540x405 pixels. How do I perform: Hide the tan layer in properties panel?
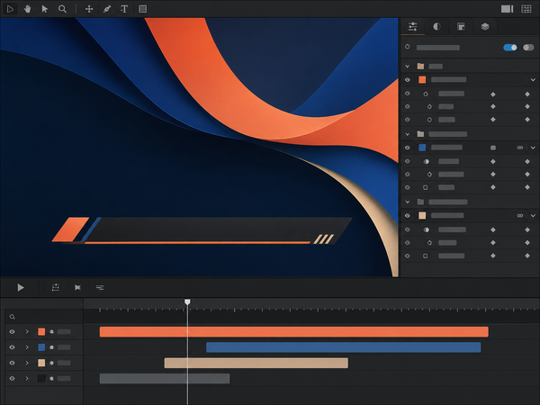408,216
